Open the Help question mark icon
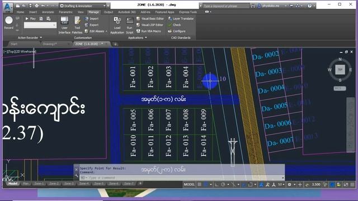The image size is (358, 201). (x=309, y=6)
